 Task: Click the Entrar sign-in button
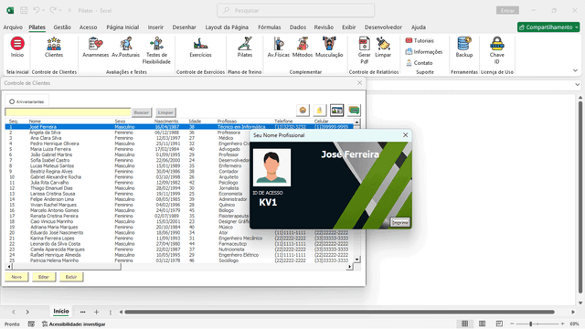point(507,10)
